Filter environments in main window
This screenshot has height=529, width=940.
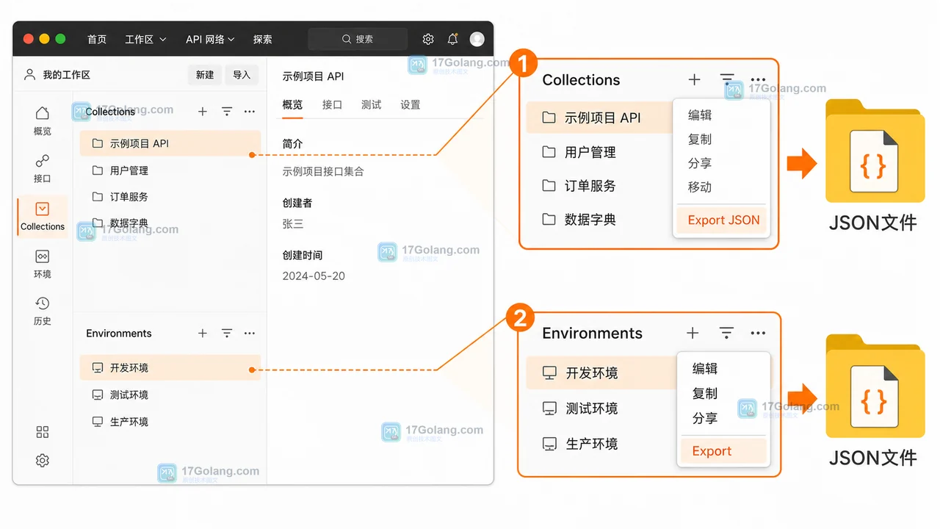(227, 334)
